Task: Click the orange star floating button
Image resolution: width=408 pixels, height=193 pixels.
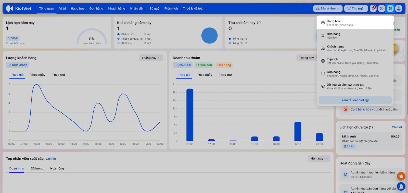Action: click(401, 176)
